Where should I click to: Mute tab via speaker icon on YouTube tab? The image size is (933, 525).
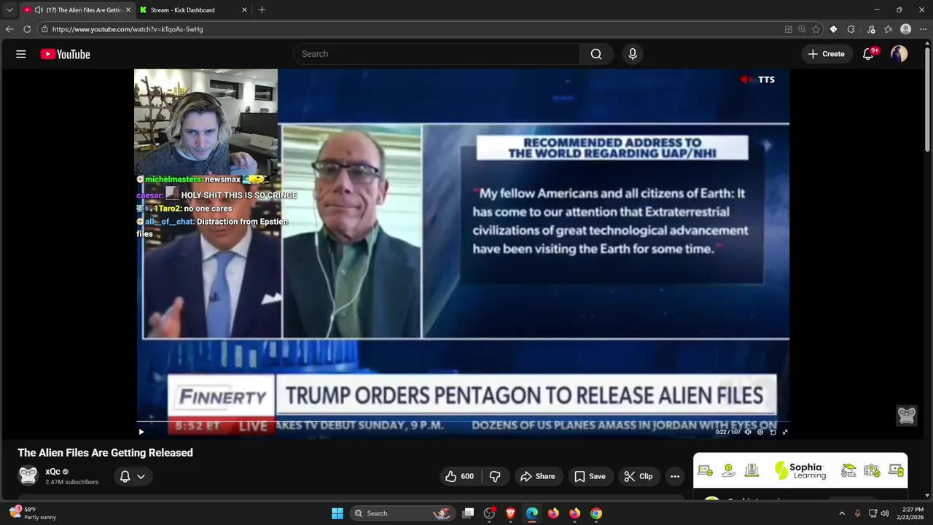39,10
